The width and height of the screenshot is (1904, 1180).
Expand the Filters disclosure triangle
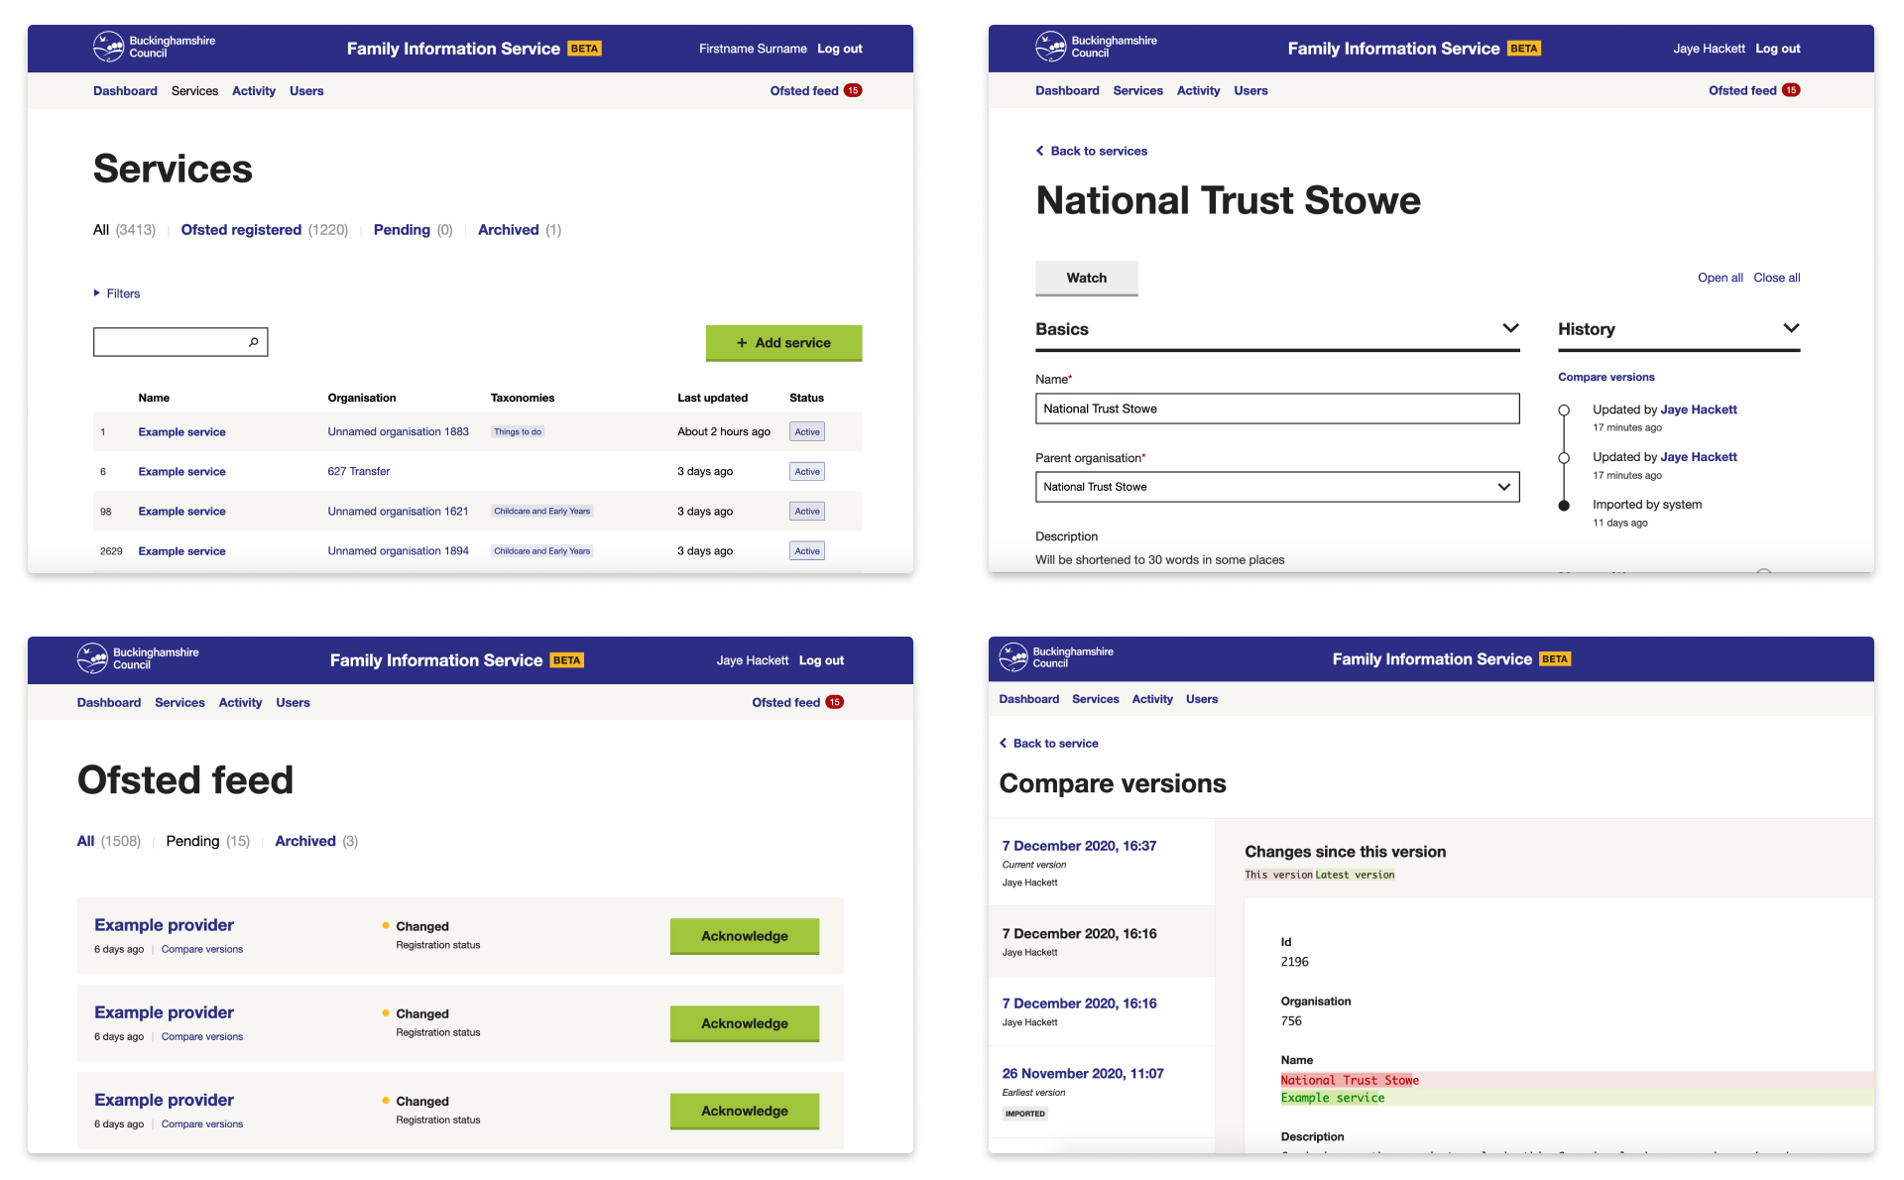[97, 294]
